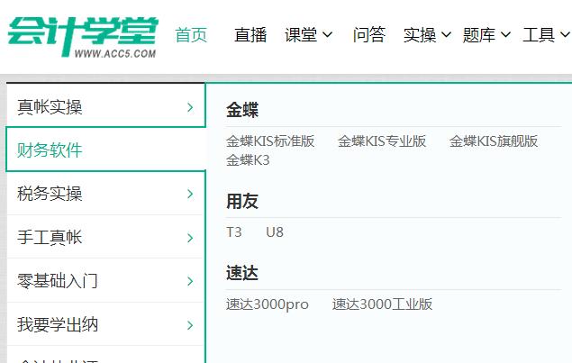Viewport: 572px width, 363px height.
Task: Expand the 真帐实操 chevron arrow
Action: tap(190, 107)
